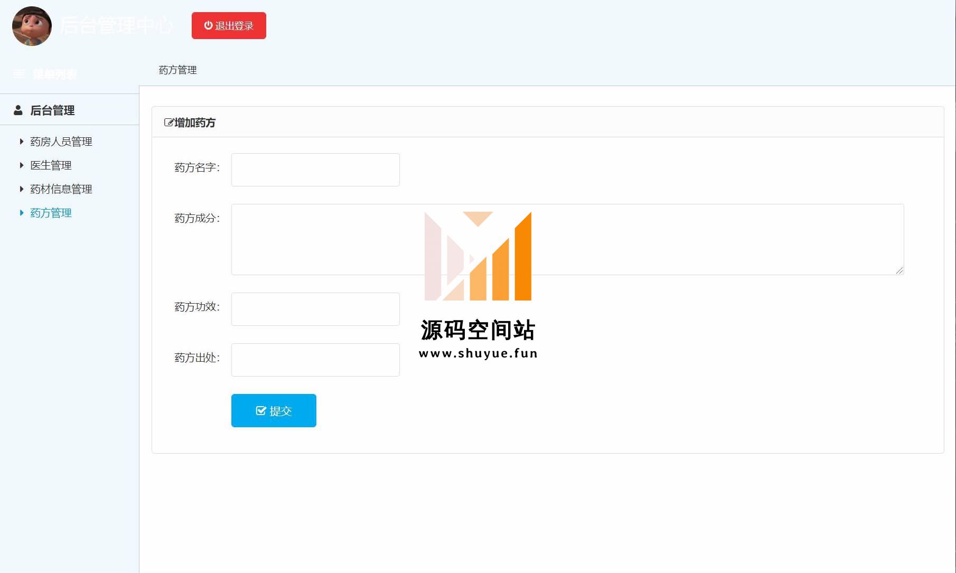
Task: Click the 药方功效 label
Action: click(197, 307)
